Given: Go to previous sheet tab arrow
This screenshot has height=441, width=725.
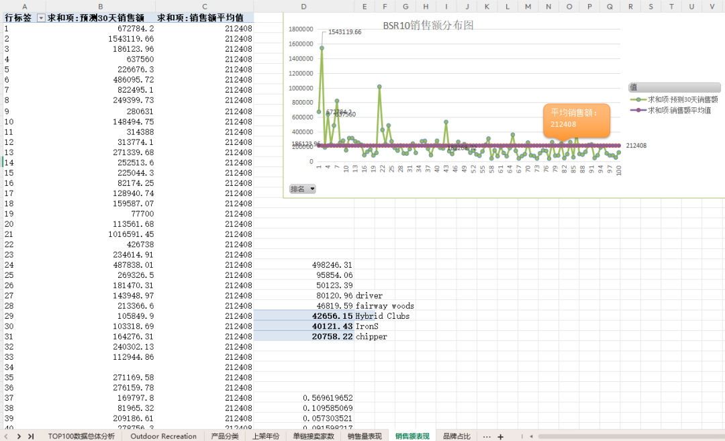Looking at the screenshot, I should tap(6, 436).
